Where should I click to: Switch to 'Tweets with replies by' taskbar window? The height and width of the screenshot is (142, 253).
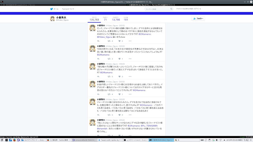pyautogui.click(x=110, y=140)
